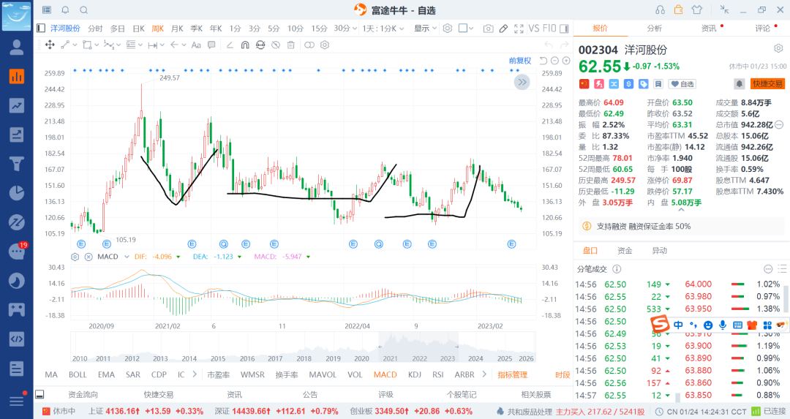Viewport: 790px width, 419px height.
Task: Open price alert bell for 洋河股份
Action: coord(739,83)
